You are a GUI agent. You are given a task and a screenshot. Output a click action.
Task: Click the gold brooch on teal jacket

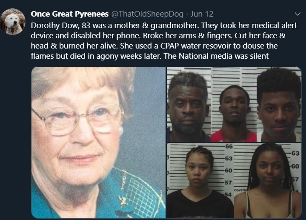[x=123, y=201]
